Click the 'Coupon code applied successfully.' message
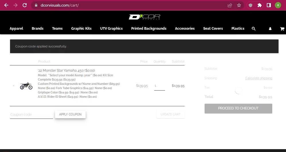The image size is (286, 152). [41, 46]
